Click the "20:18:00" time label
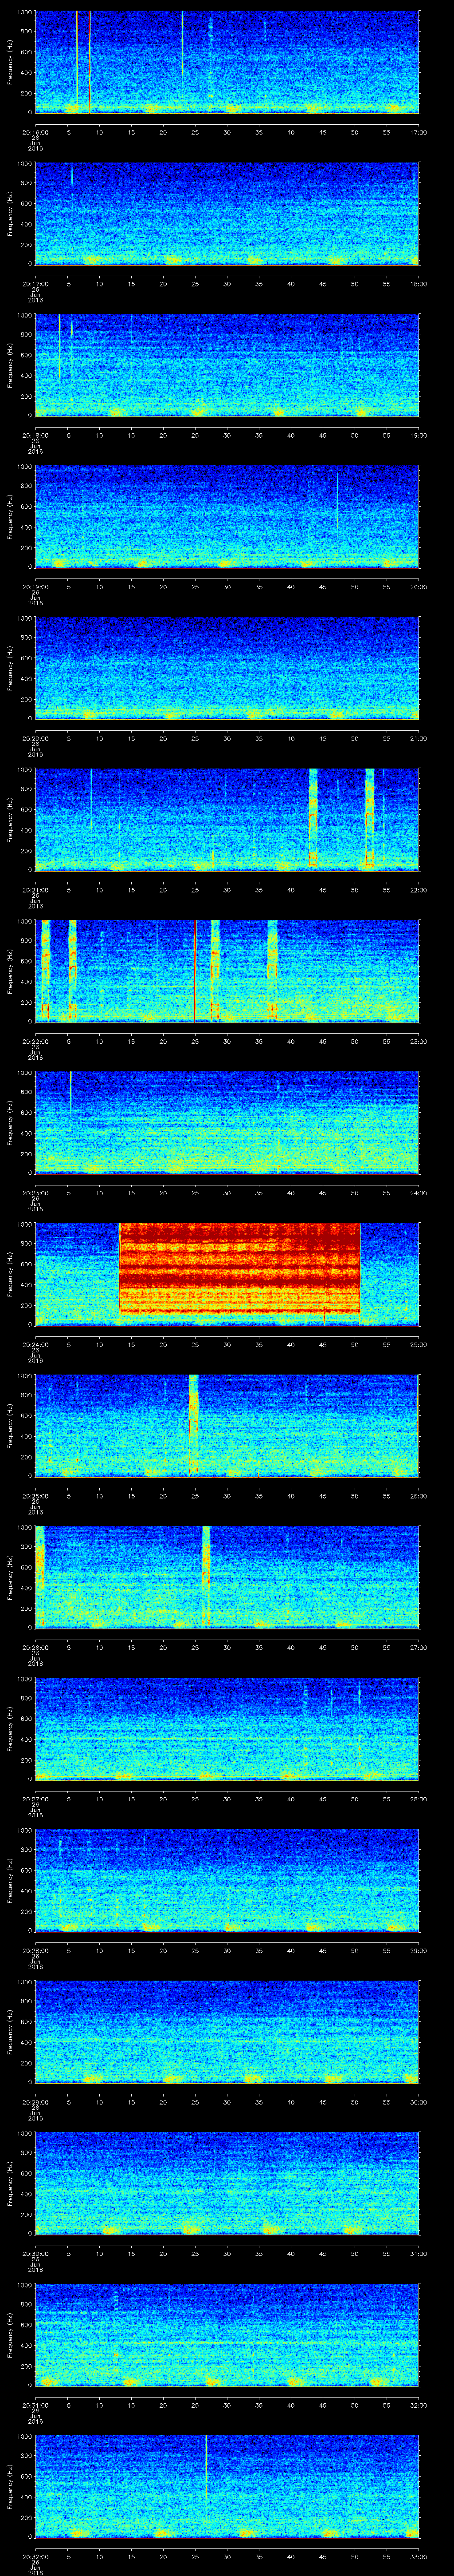454x2576 pixels. [x=35, y=435]
